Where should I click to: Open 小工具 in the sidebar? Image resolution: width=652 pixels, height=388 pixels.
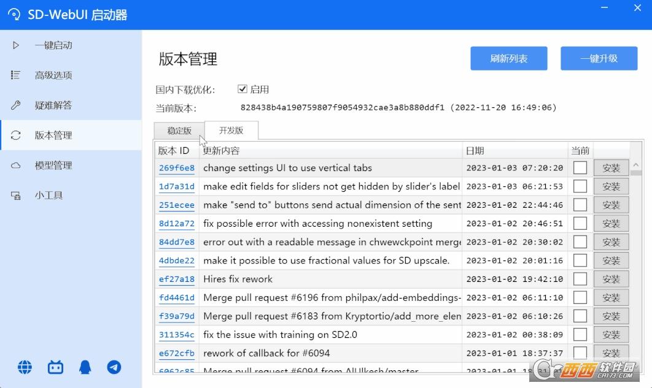[x=71, y=196]
